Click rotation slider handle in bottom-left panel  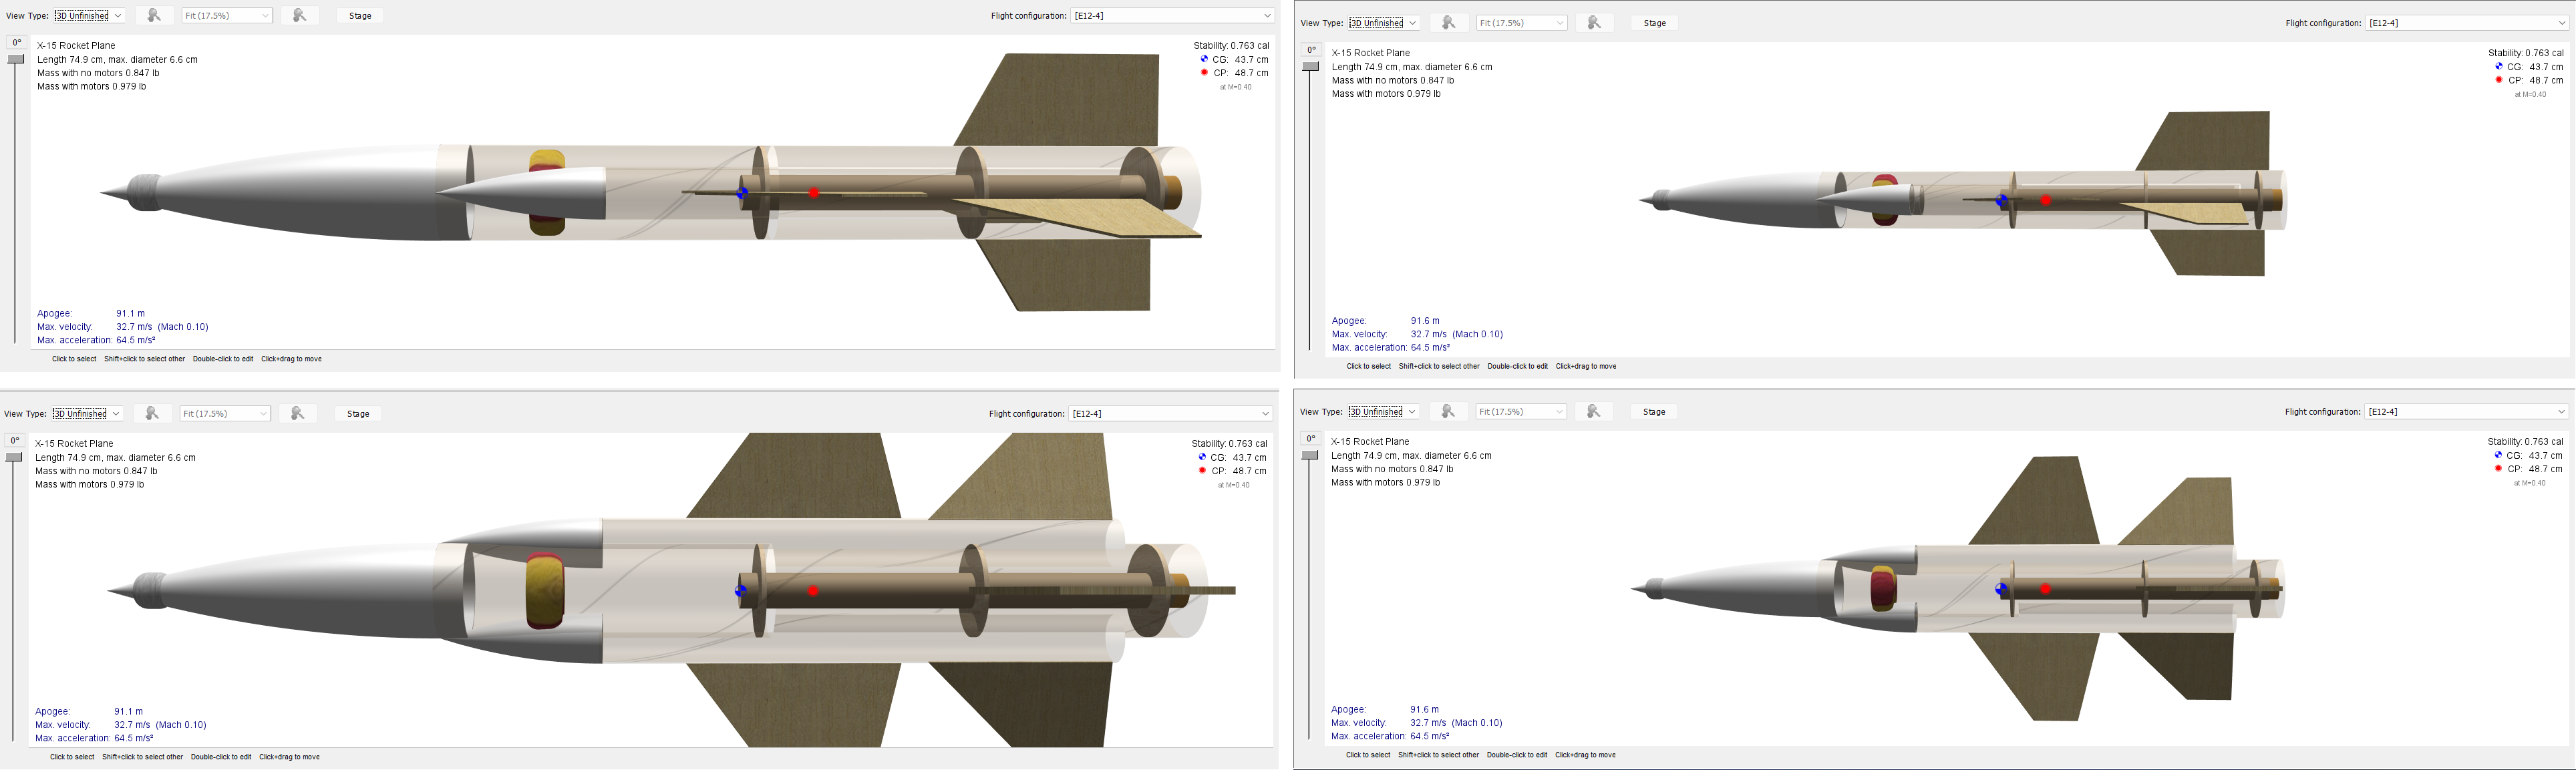(14, 457)
